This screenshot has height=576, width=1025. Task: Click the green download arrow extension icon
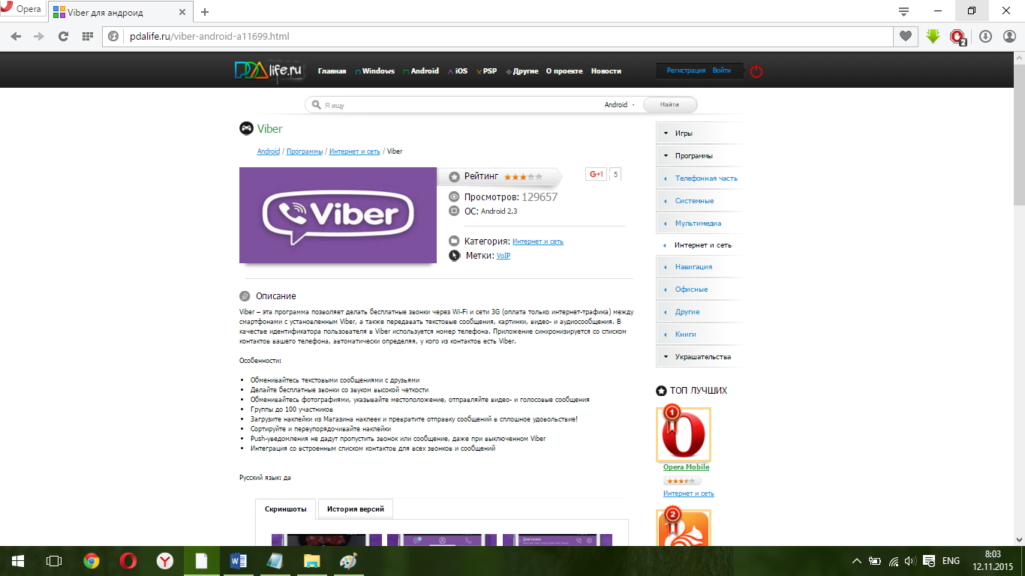point(933,36)
